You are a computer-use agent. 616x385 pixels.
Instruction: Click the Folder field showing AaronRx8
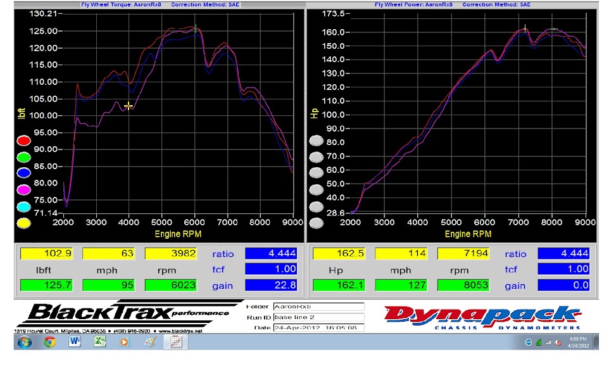(x=318, y=307)
